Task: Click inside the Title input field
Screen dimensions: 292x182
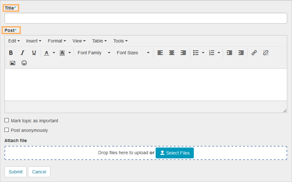Action: 146,18
